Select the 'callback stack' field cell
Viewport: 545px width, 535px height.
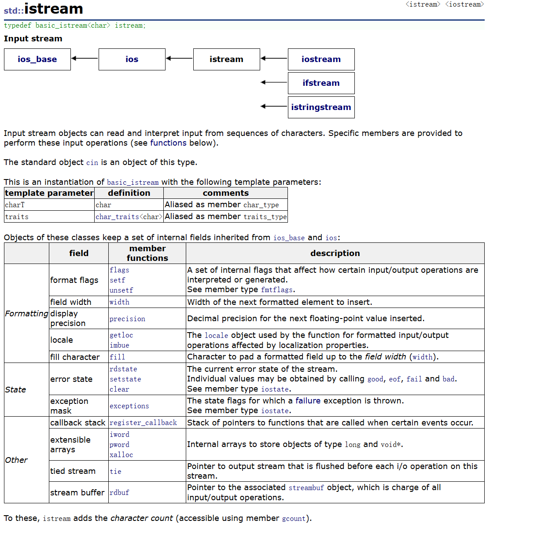79,423
